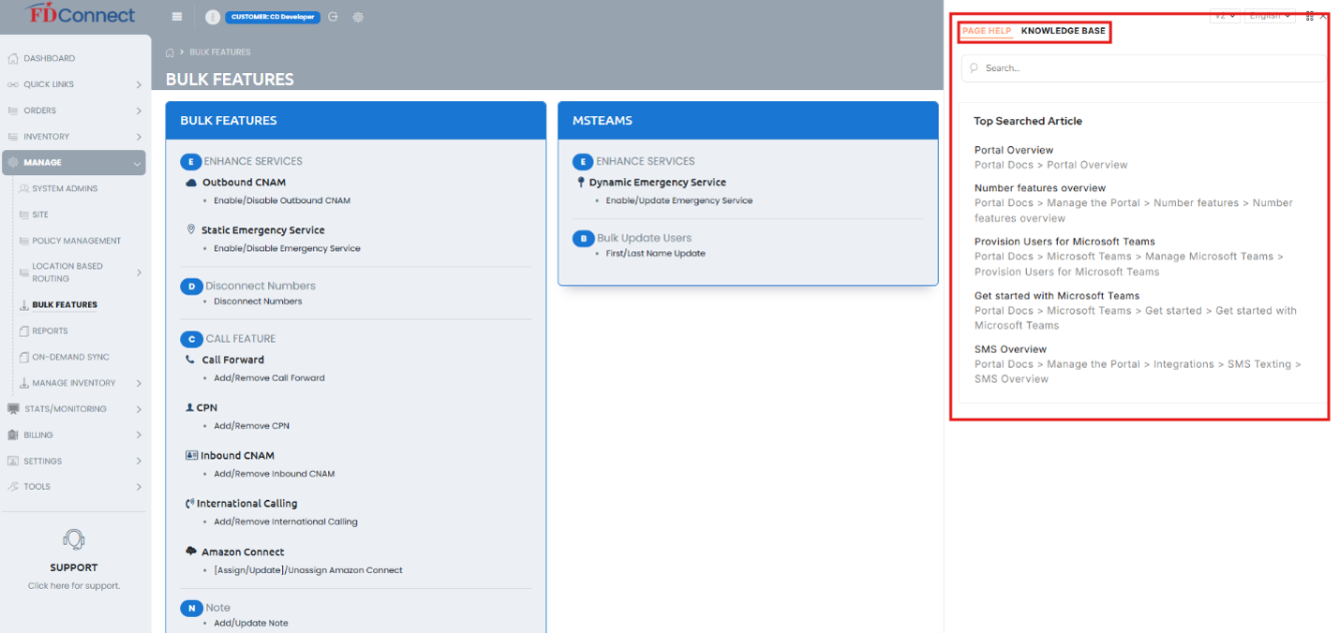Open Add/Remove Inbound CNAM link

pos(274,474)
